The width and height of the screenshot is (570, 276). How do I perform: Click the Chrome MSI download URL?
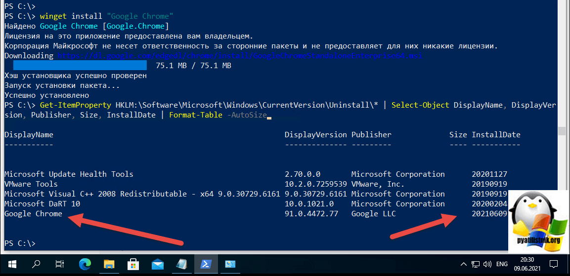pos(240,56)
